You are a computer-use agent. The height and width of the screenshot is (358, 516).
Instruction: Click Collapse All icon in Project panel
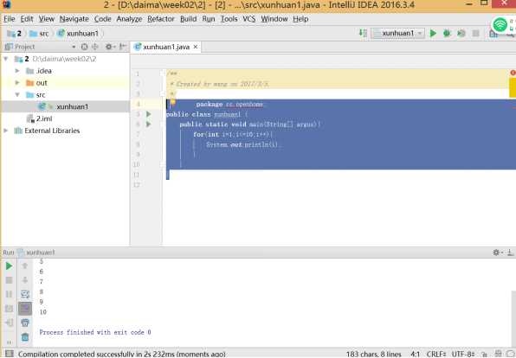(95, 47)
